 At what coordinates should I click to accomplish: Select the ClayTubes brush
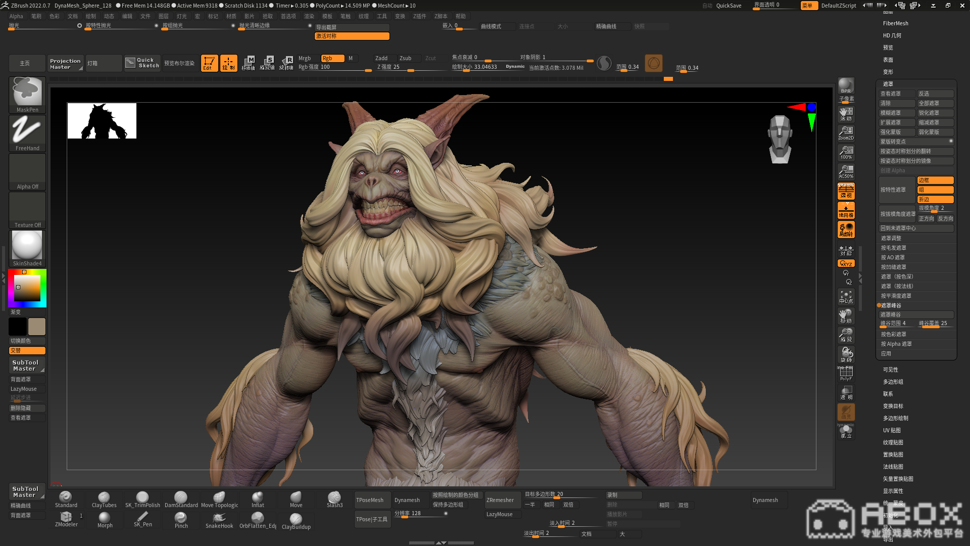pos(104,499)
